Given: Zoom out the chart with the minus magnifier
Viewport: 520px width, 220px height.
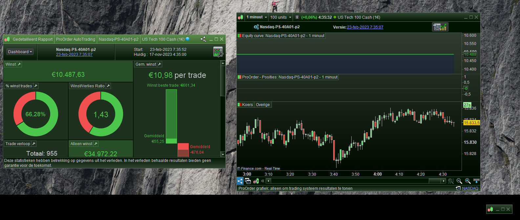Looking at the screenshot, I should coord(459,181).
